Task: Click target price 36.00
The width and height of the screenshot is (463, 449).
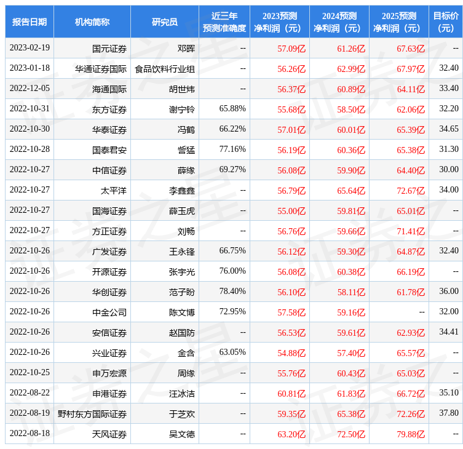Action: (x=449, y=292)
